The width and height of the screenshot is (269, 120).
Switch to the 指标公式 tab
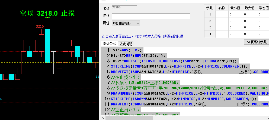(x=109, y=44)
